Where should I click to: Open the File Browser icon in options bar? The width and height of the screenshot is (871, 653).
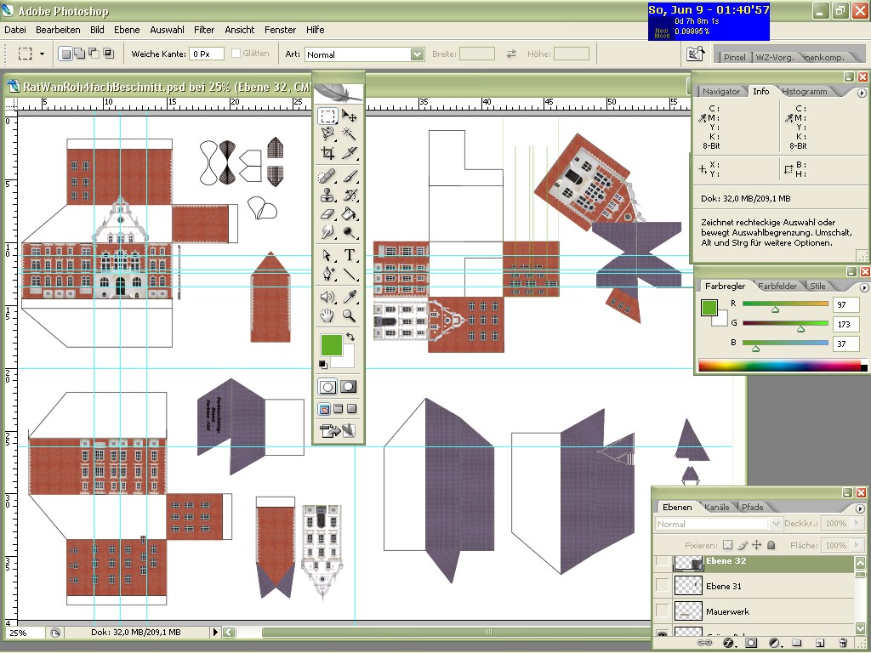click(696, 54)
